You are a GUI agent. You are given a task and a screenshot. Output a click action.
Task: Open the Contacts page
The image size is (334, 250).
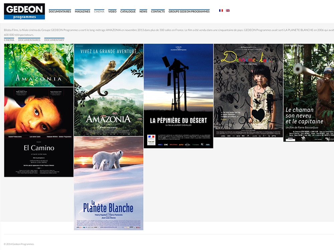click(158, 11)
